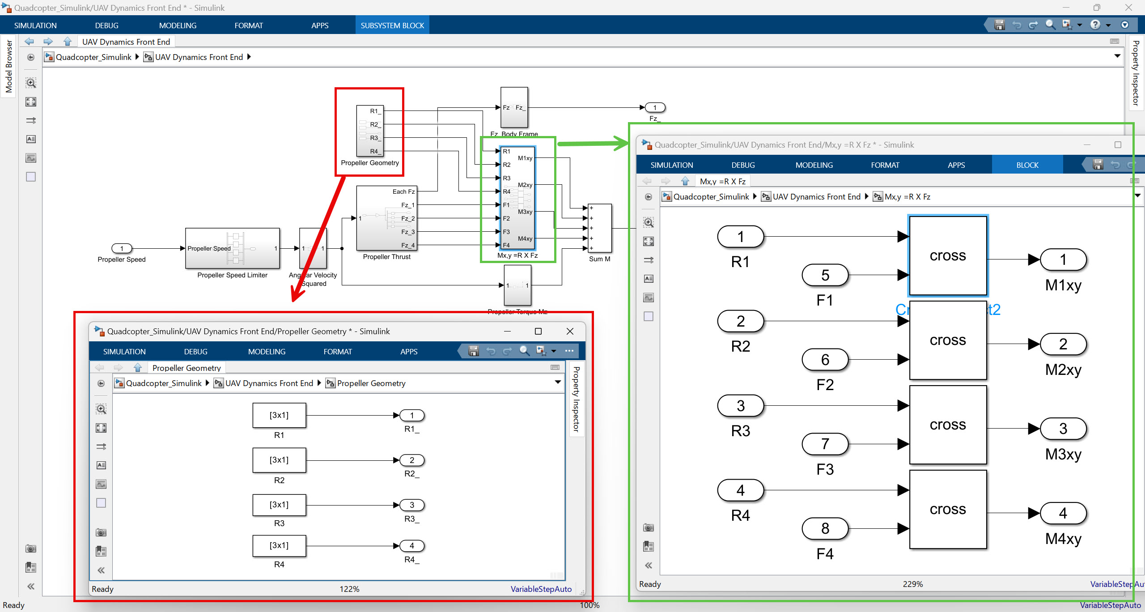1145x612 pixels.
Task: Select the top cross block feeding M1xy
Action: pos(948,255)
